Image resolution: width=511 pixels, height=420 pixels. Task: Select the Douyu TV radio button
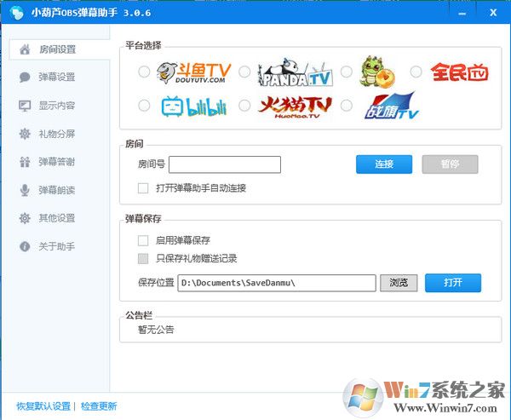144,72
